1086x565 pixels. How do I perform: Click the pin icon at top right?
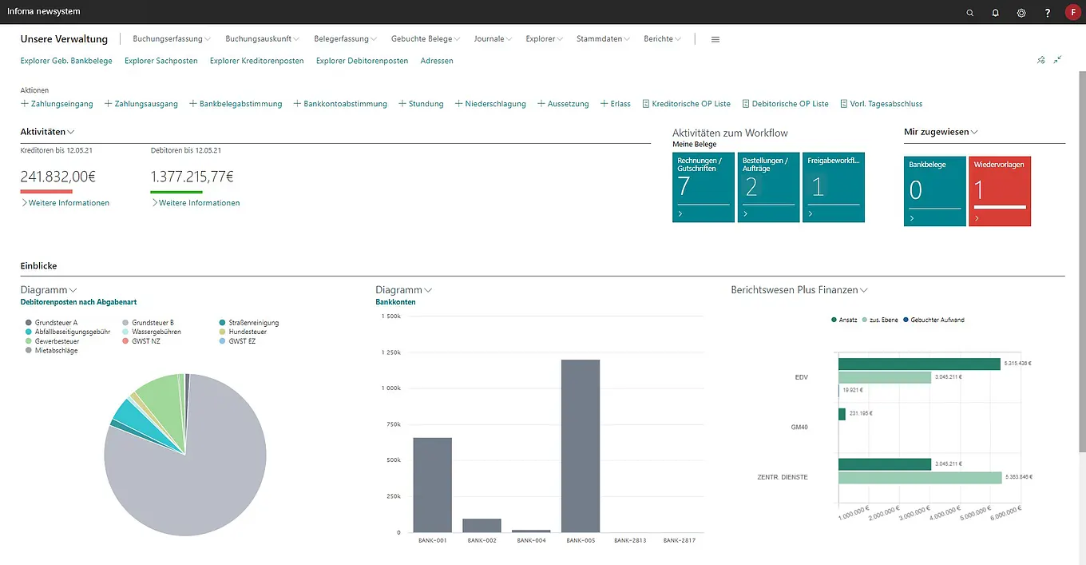click(x=1040, y=60)
